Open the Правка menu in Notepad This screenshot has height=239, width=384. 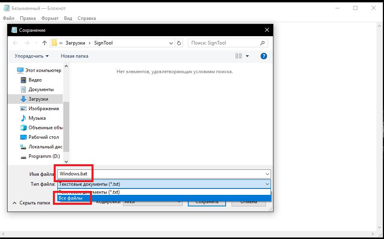point(28,18)
